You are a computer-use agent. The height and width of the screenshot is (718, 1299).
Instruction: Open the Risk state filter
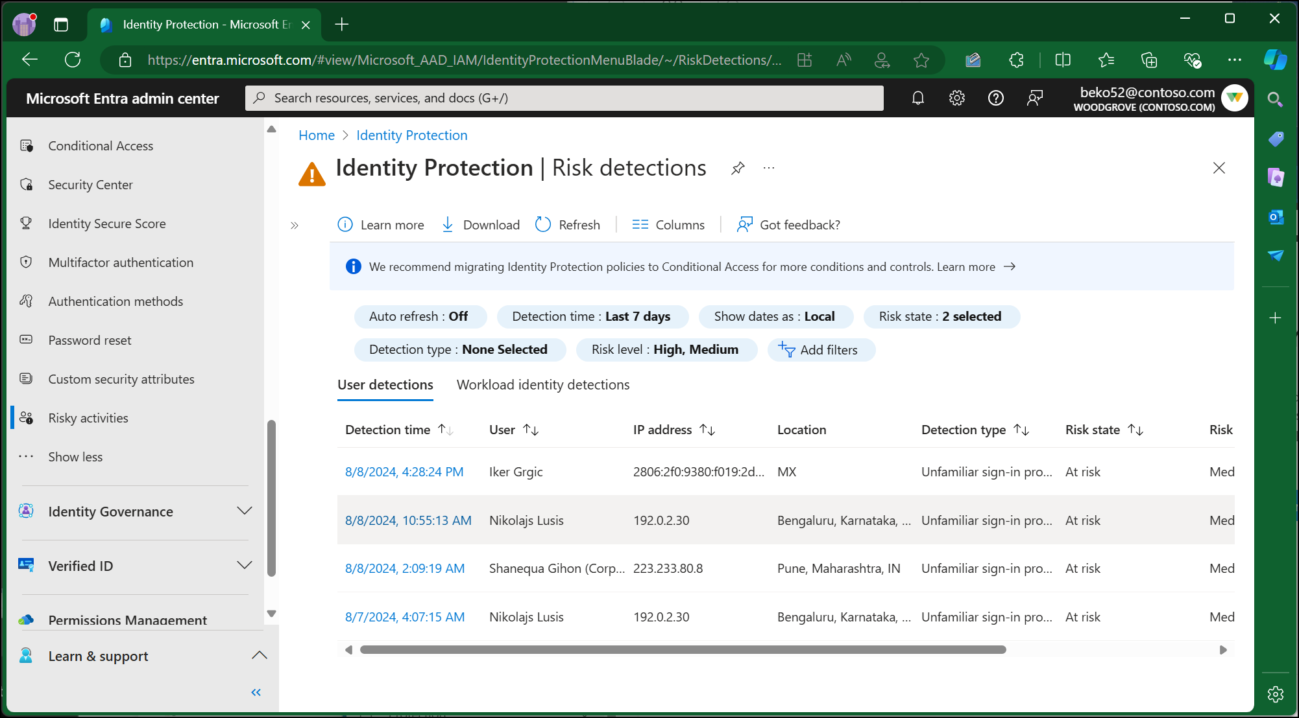pos(941,317)
